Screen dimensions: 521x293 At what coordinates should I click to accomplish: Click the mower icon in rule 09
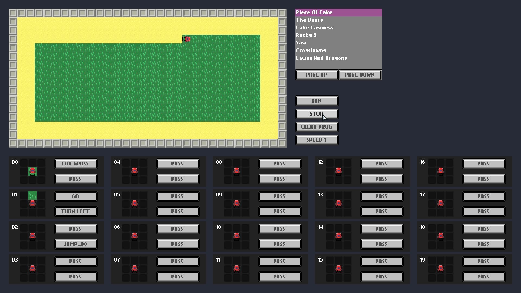(237, 204)
